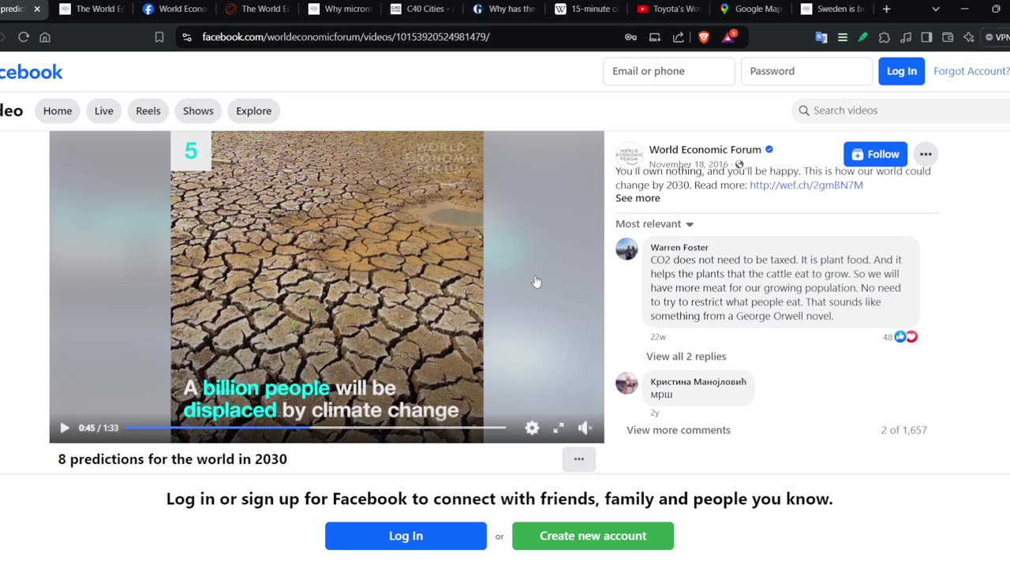Switch to the Google Maps tab
This screenshot has height=568, width=1010.
click(x=752, y=9)
